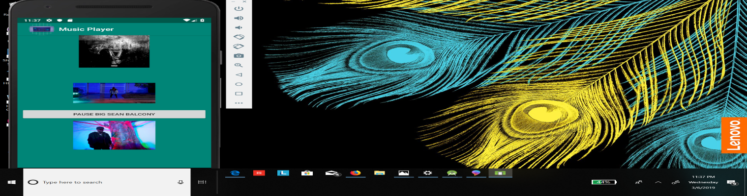747x196 pixels.
Task: Raise volume using emulator volume up icon
Action: click(239, 18)
